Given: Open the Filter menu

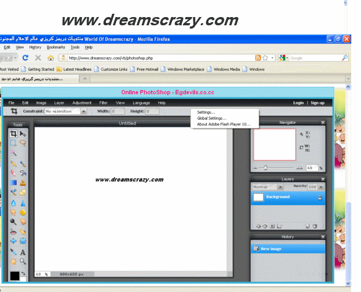Looking at the screenshot, I should pos(104,103).
